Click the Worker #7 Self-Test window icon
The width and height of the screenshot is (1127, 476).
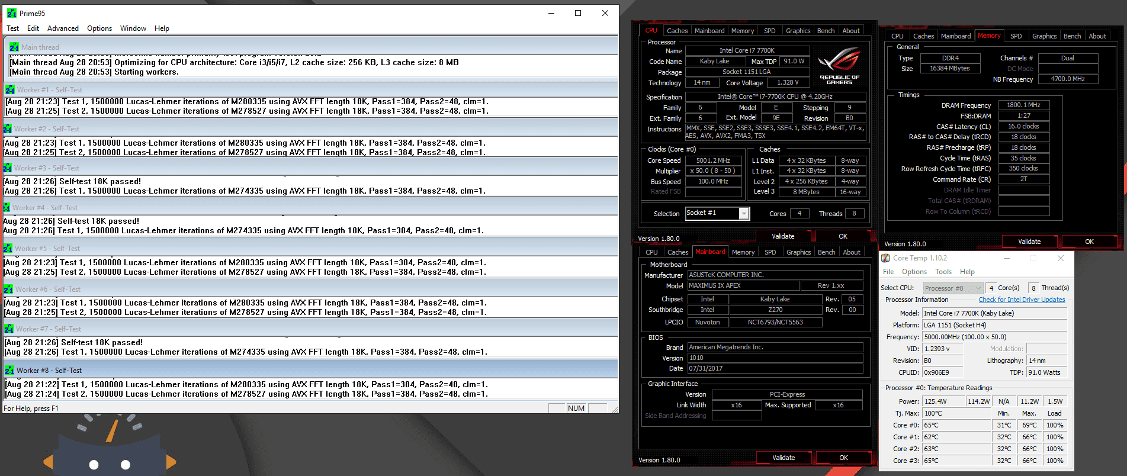[9, 329]
